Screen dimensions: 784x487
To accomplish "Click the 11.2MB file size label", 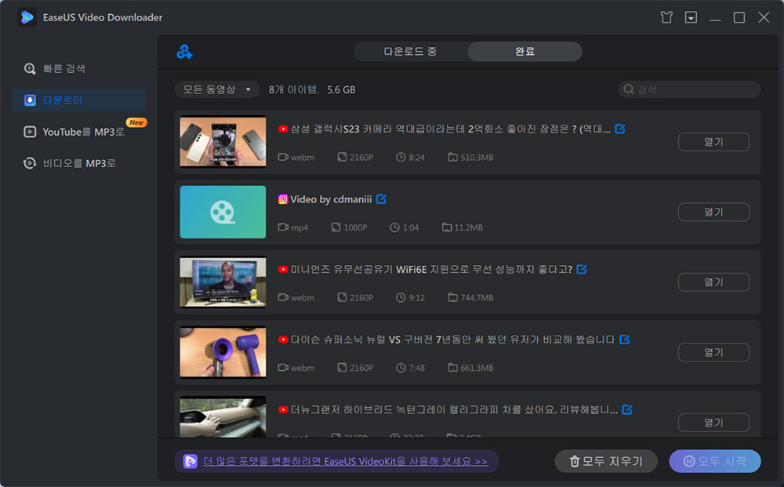I will 463,227.
